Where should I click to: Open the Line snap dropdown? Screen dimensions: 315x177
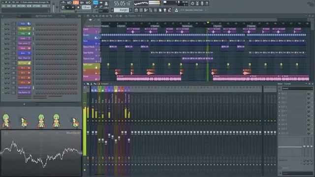[103, 11]
